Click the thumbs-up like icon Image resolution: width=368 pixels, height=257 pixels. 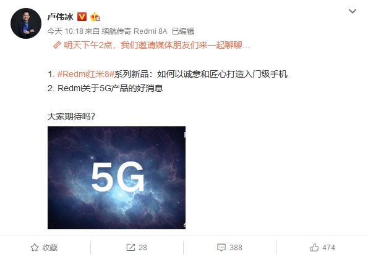pyautogui.click(x=314, y=247)
